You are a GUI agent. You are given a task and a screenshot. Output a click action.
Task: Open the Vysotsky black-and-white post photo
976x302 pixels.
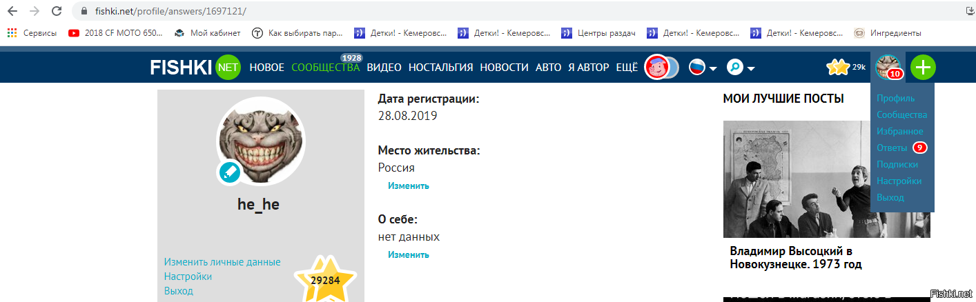click(x=826, y=179)
